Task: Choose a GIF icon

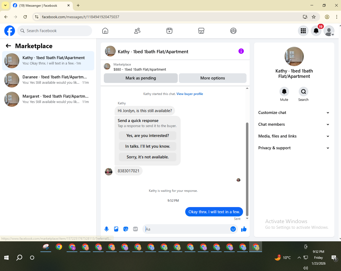Action: pos(135,229)
